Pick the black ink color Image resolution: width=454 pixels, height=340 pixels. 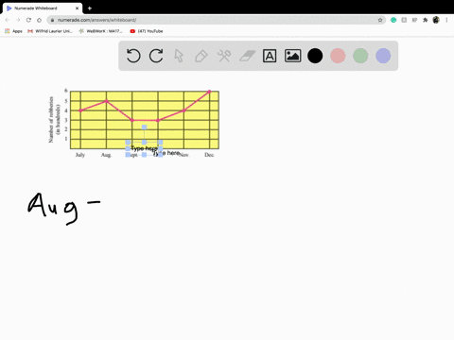(315, 56)
